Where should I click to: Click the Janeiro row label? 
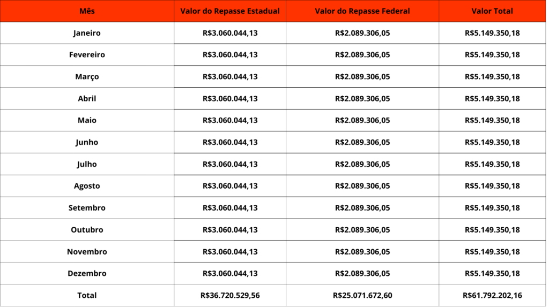click(x=87, y=33)
